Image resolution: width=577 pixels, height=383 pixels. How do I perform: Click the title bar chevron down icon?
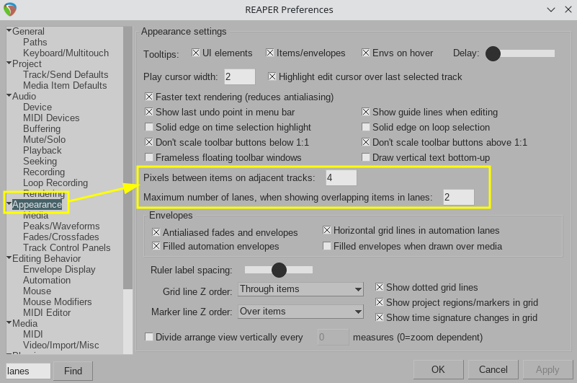pos(551,9)
